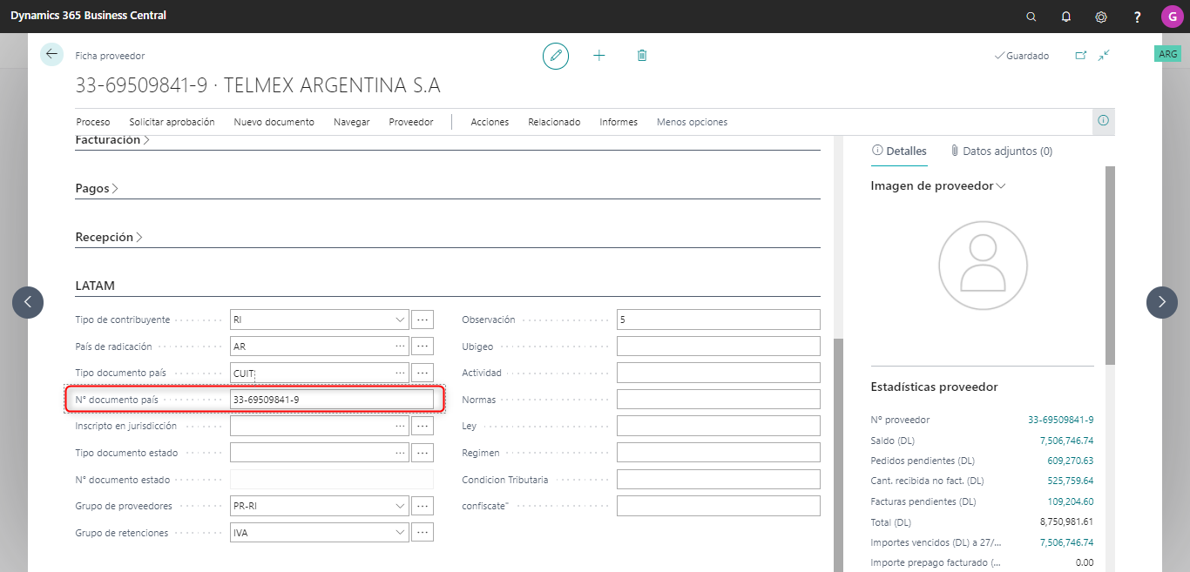The image size is (1190, 572).
Task: Open the Informes menu
Action: pyautogui.click(x=619, y=122)
